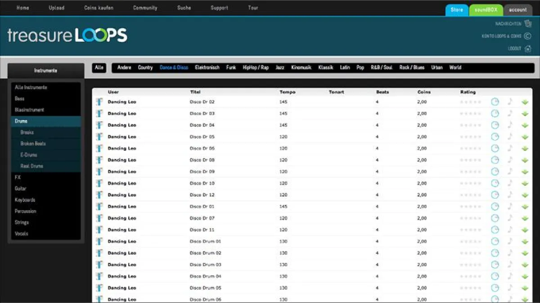
Task: Click the green download arrow for Disco Dr 02
Action: (525, 102)
